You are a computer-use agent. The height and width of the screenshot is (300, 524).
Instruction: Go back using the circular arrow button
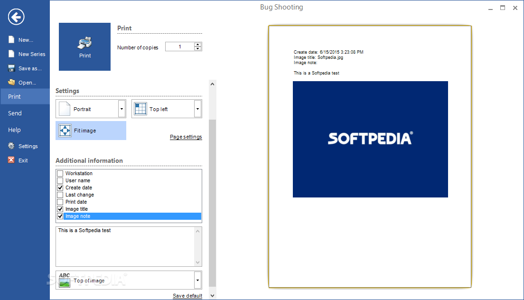pyautogui.click(x=16, y=16)
